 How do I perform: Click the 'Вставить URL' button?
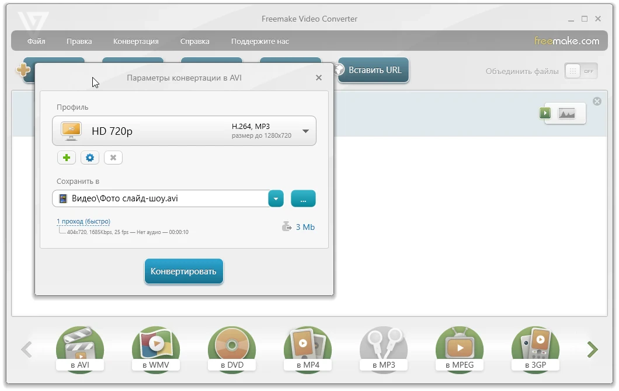[x=374, y=70]
